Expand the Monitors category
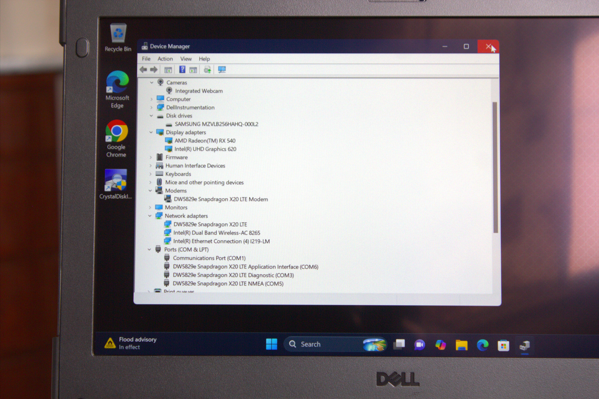This screenshot has width=599, height=399. pos(150,208)
